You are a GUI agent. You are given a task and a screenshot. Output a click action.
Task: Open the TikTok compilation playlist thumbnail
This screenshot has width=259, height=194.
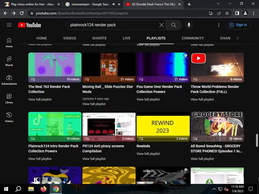coord(55,127)
